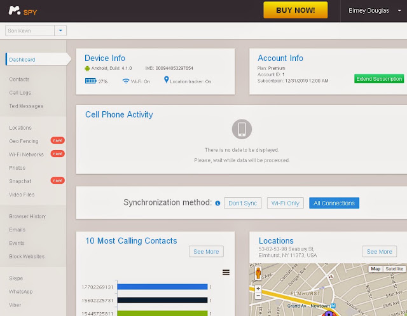Zoom out on the map with minus
Image resolution: width=407 pixels, height=316 pixels.
[258, 296]
